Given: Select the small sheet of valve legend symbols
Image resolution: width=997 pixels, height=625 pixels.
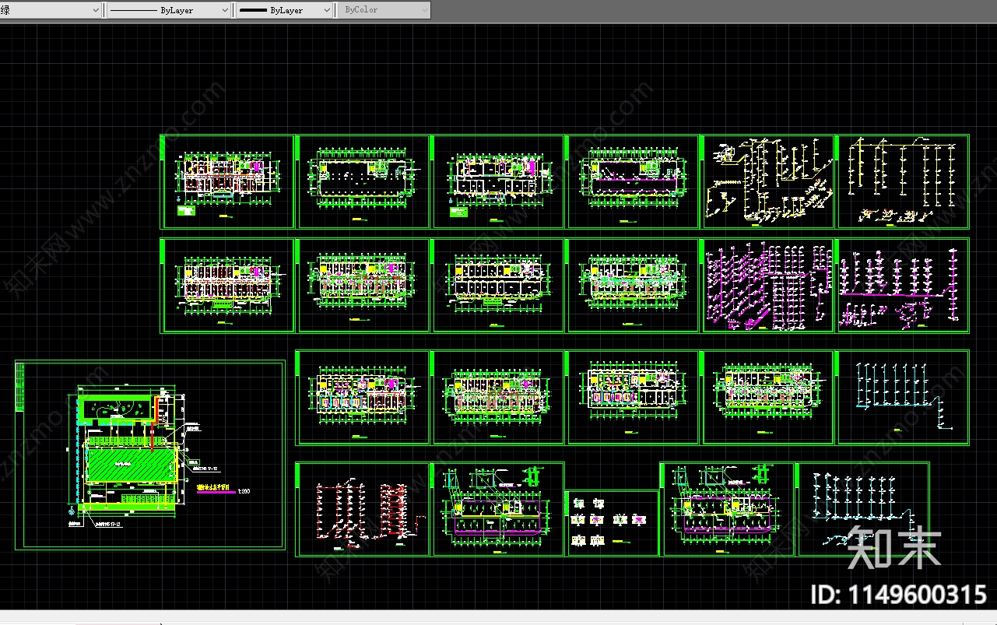Looking at the screenshot, I should pyautogui.click(x=613, y=522).
